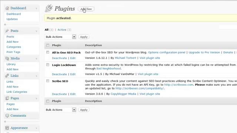Collapse the Pages menu arrow
The height and width of the screenshot is (133, 237).
[36, 99]
